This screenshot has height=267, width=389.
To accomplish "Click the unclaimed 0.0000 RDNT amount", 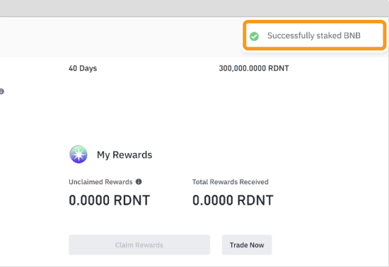I will click(x=110, y=200).
